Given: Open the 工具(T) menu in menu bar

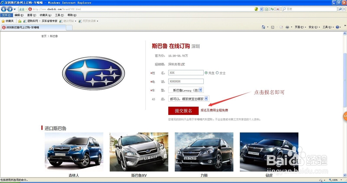Looking at the screenshot, I should (x=60, y=15).
